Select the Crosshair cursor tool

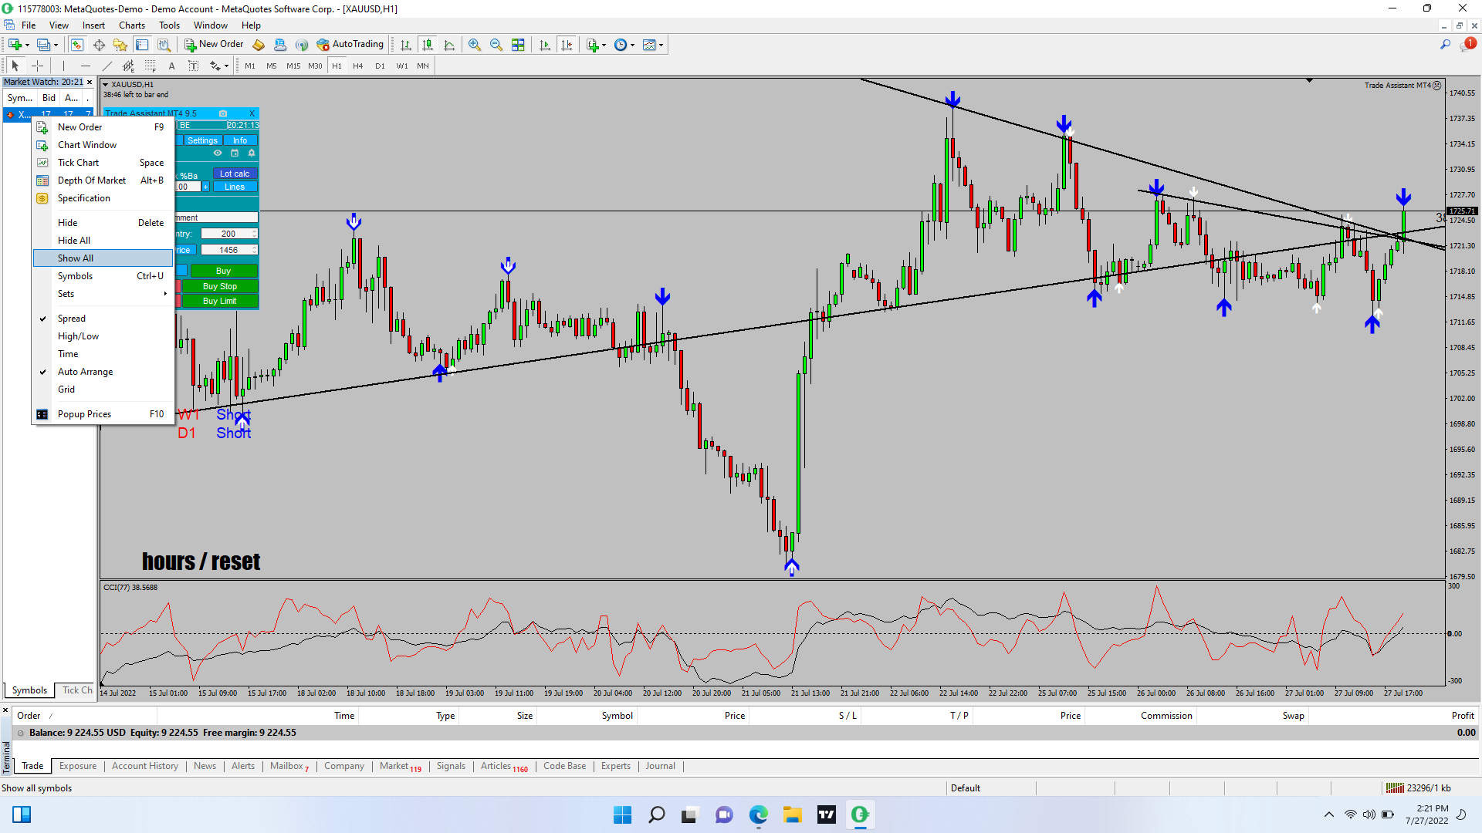pos(37,66)
